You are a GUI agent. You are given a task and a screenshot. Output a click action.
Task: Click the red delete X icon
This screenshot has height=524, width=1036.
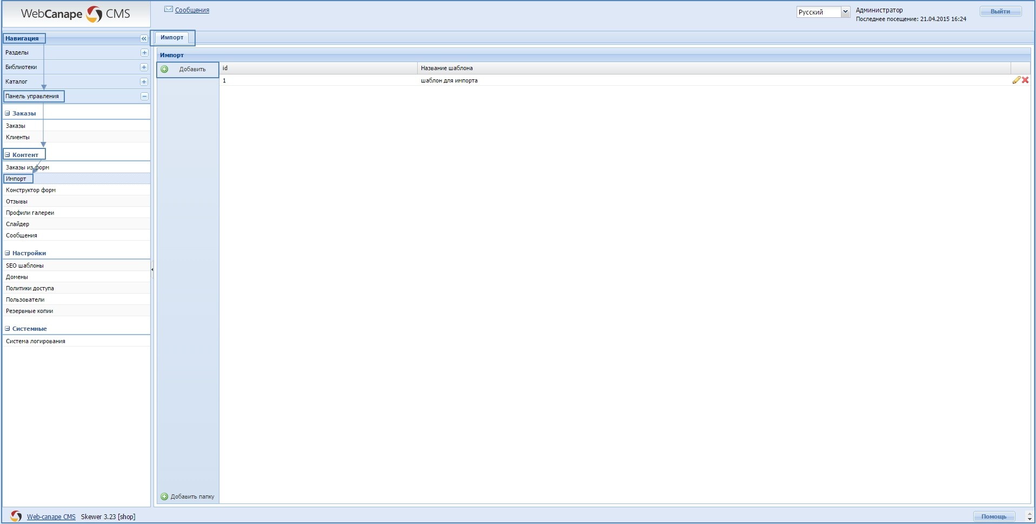point(1025,80)
